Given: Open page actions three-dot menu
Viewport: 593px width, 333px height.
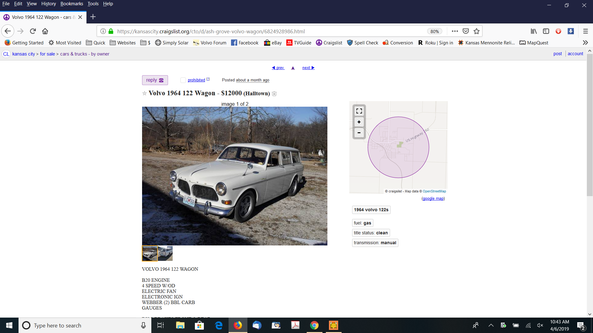Looking at the screenshot, I should (455, 31).
